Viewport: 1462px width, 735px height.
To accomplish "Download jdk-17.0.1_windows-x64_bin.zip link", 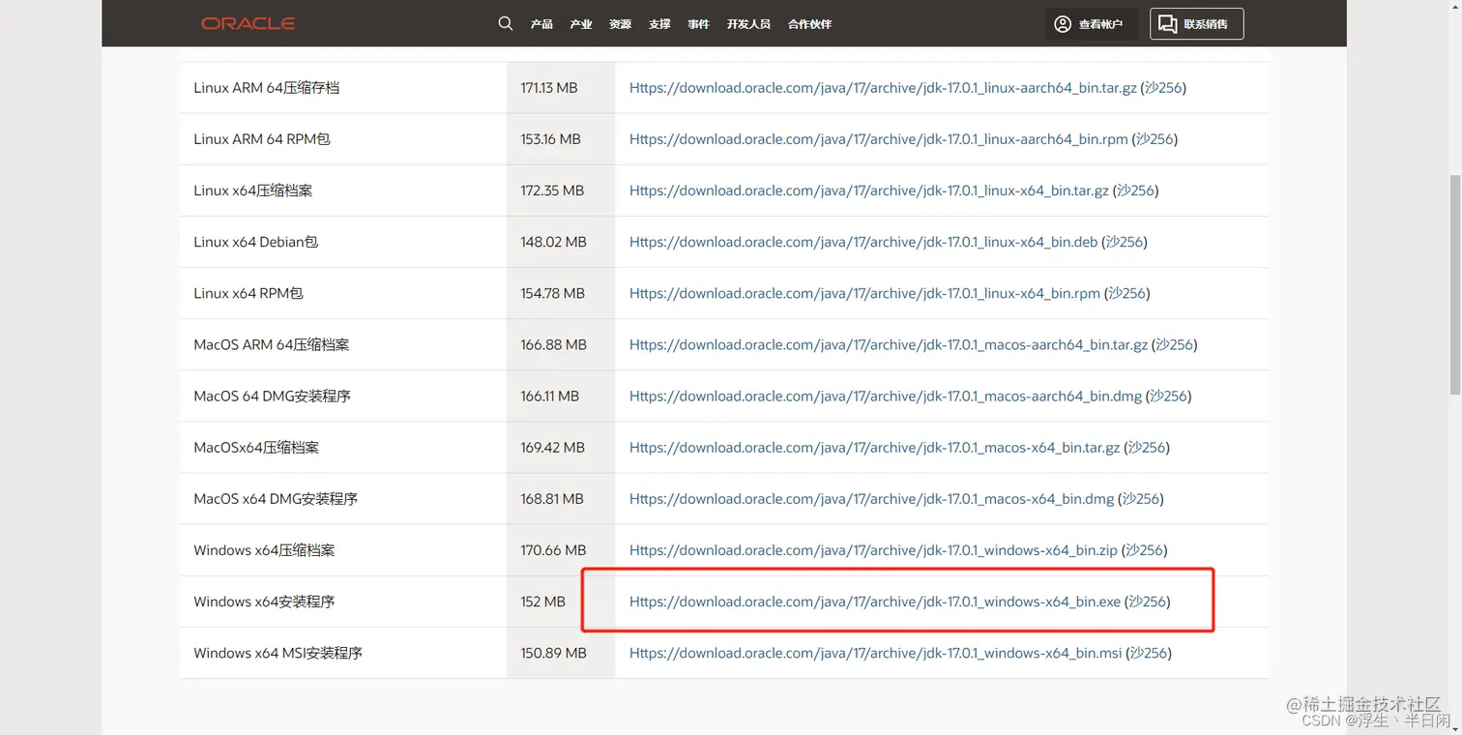I will (x=873, y=549).
